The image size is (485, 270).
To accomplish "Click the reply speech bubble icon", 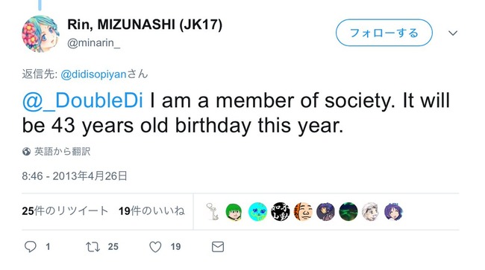I will pos(31,247).
